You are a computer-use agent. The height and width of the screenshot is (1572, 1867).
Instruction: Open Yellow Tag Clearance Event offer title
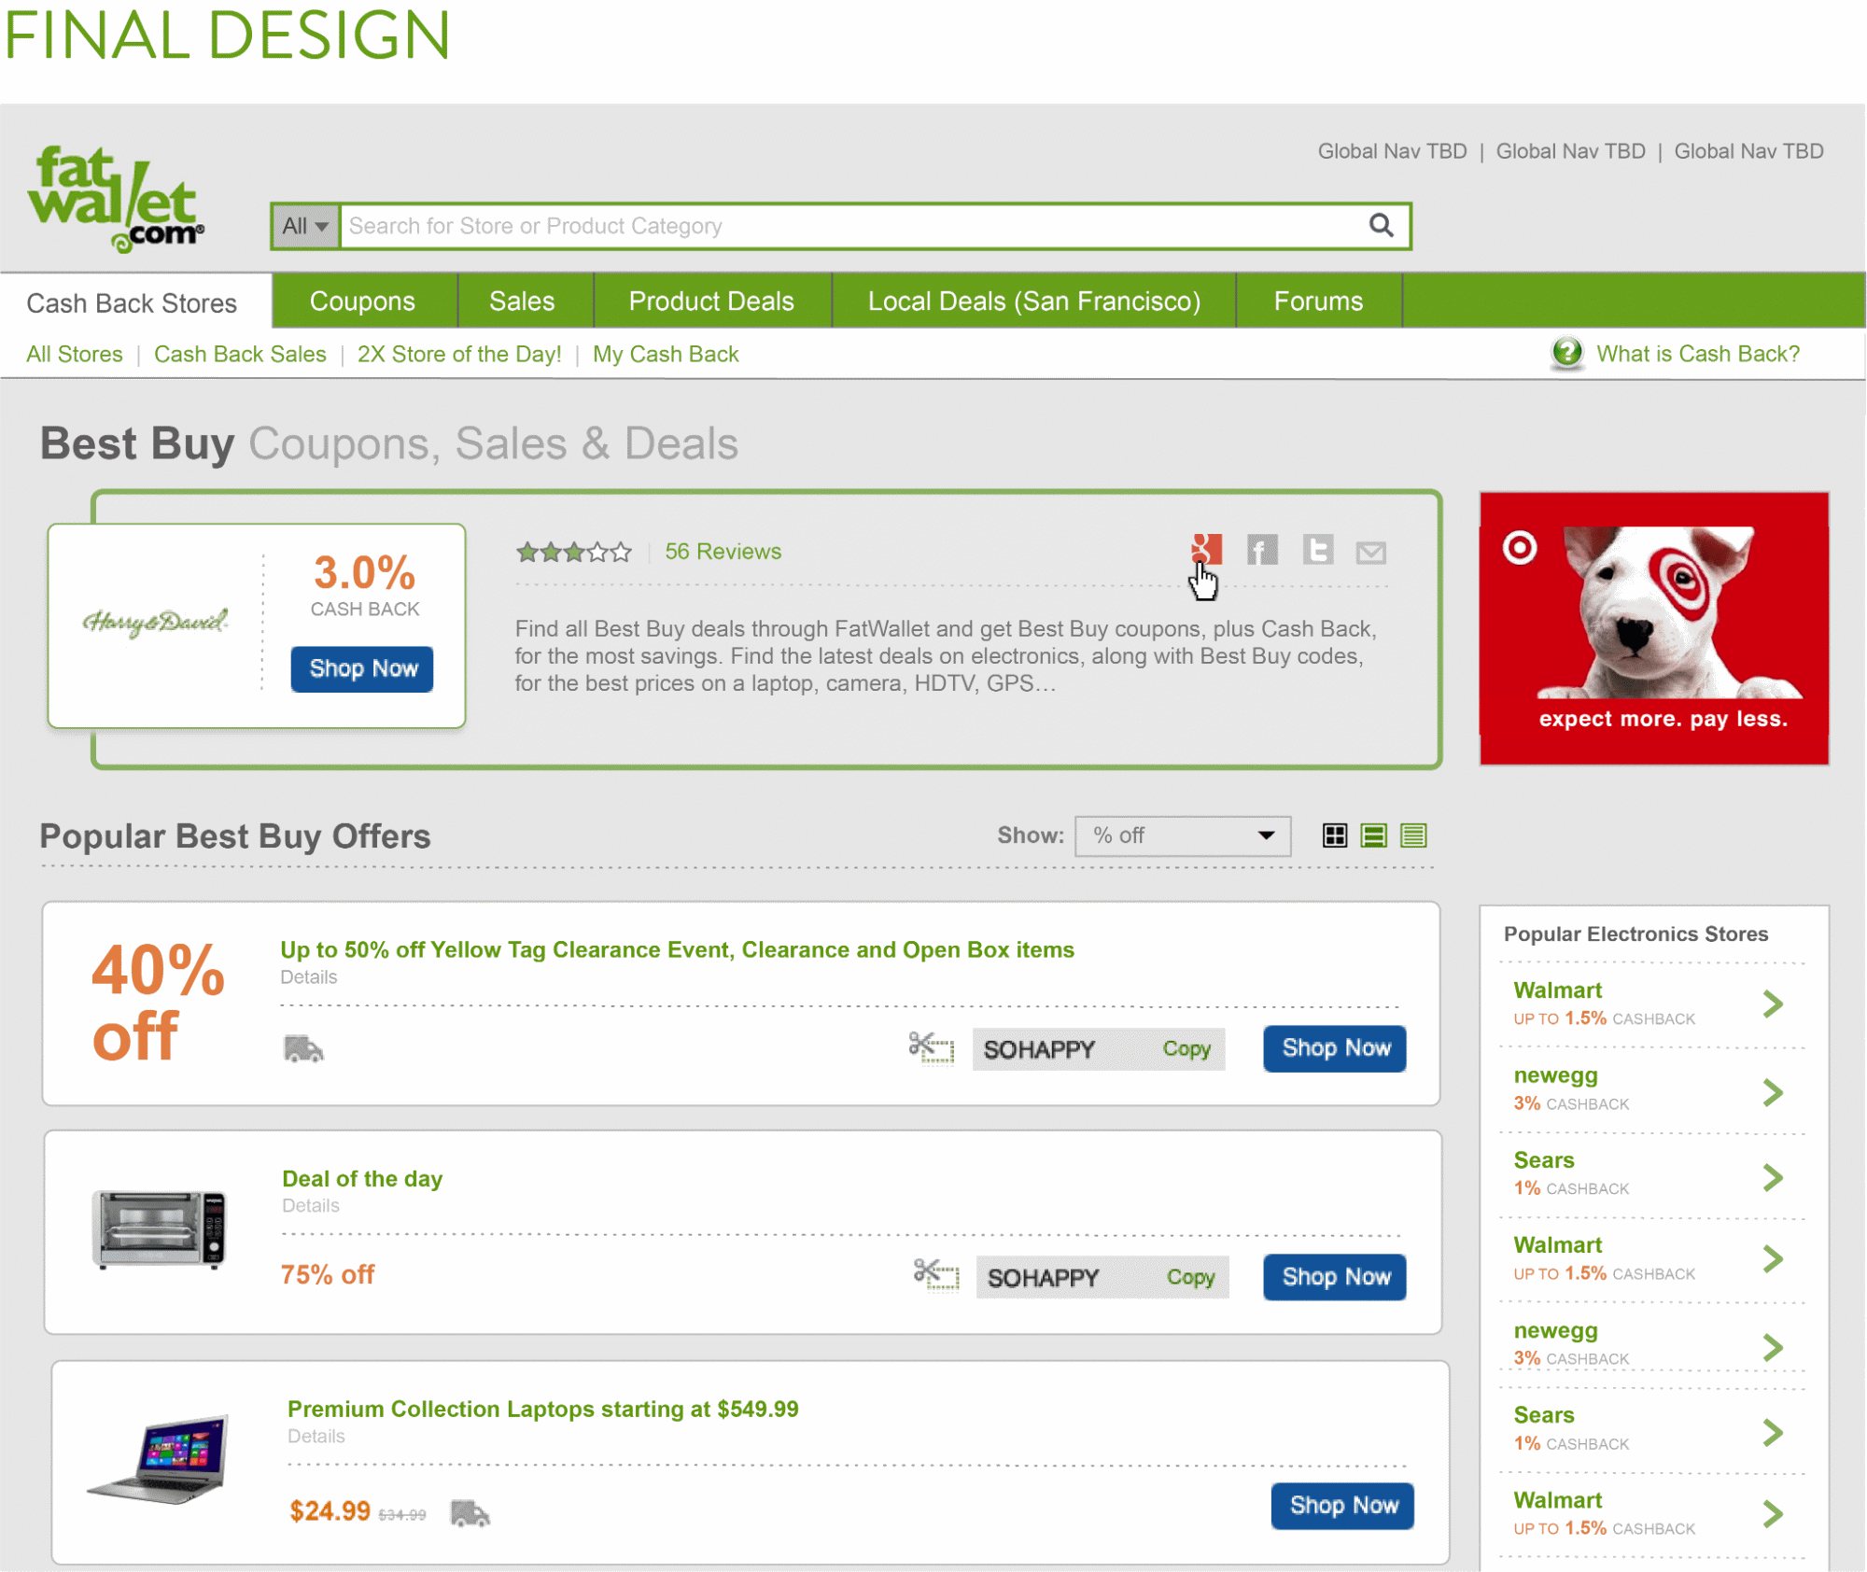678,949
